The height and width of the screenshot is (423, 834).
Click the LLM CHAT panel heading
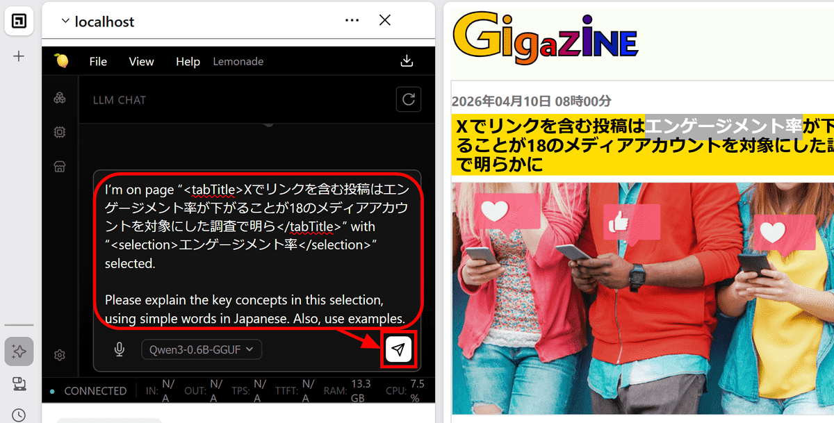[120, 100]
